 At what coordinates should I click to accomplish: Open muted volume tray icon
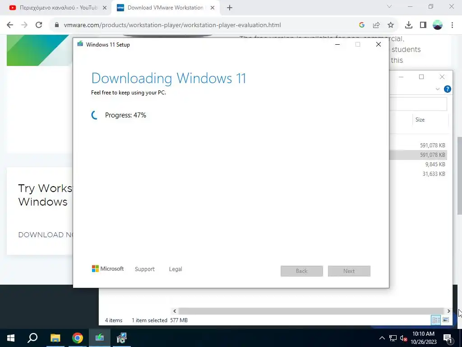pos(403,338)
